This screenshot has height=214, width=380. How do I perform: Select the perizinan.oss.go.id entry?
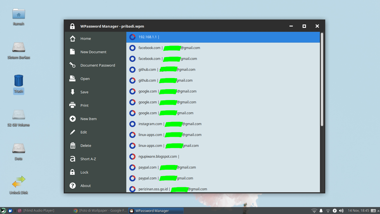223,189
